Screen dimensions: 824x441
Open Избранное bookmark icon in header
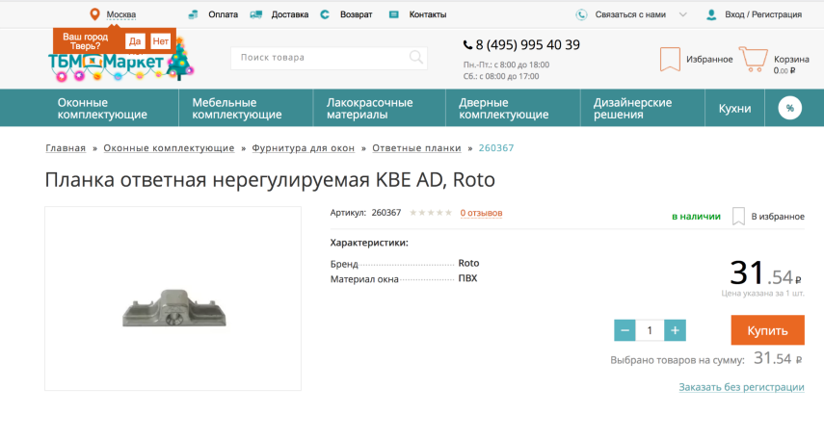670,59
